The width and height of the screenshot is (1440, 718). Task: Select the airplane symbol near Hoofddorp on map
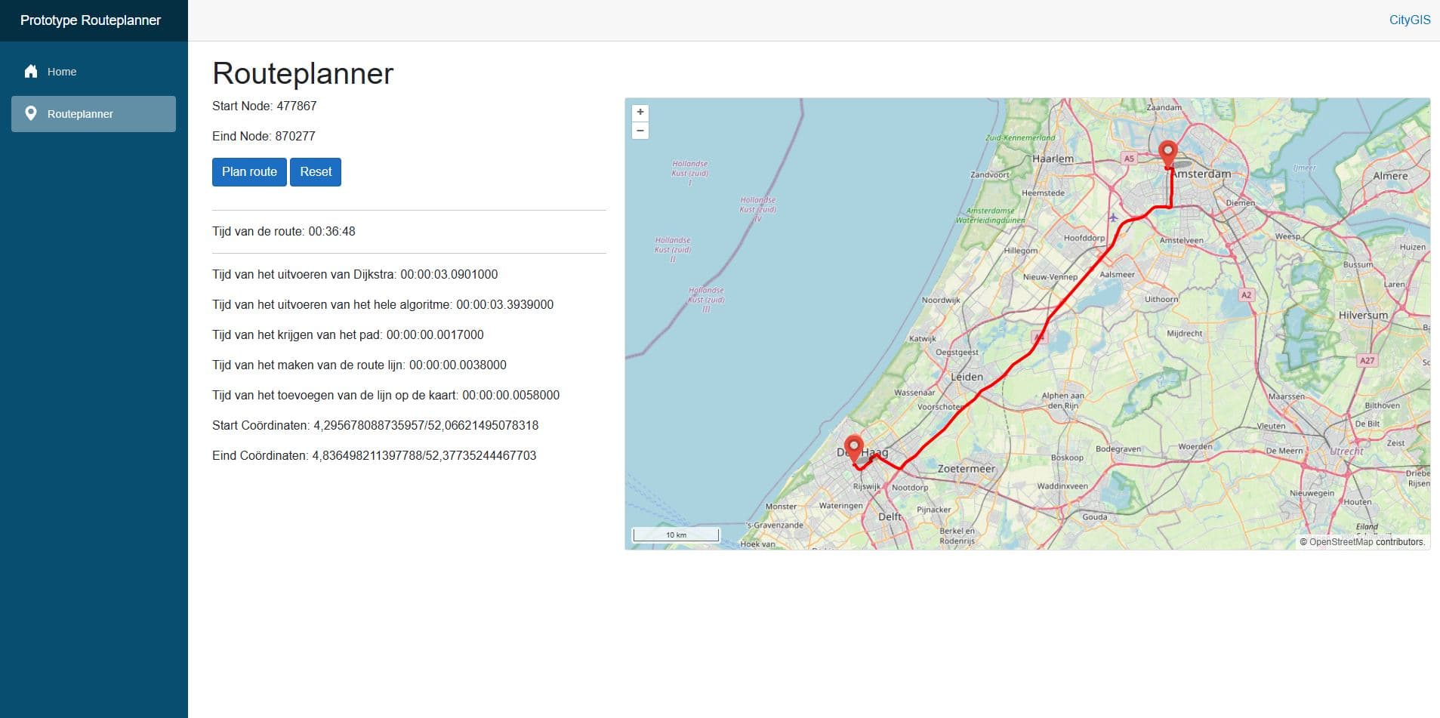click(x=1113, y=217)
